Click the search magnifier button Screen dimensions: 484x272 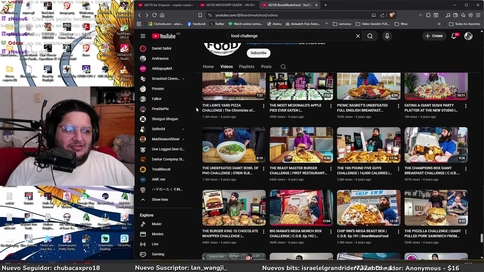tap(370, 36)
